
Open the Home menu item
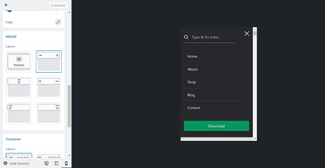192,56
